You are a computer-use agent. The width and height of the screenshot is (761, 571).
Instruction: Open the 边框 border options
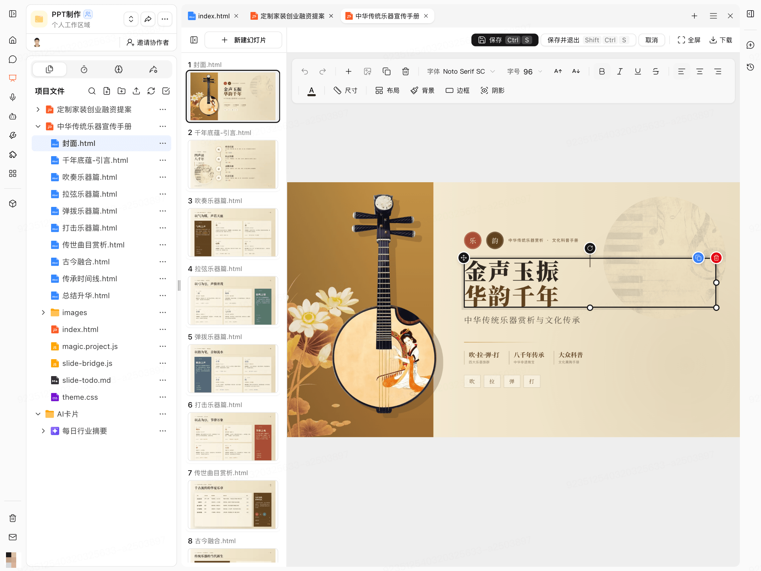(x=457, y=91)
